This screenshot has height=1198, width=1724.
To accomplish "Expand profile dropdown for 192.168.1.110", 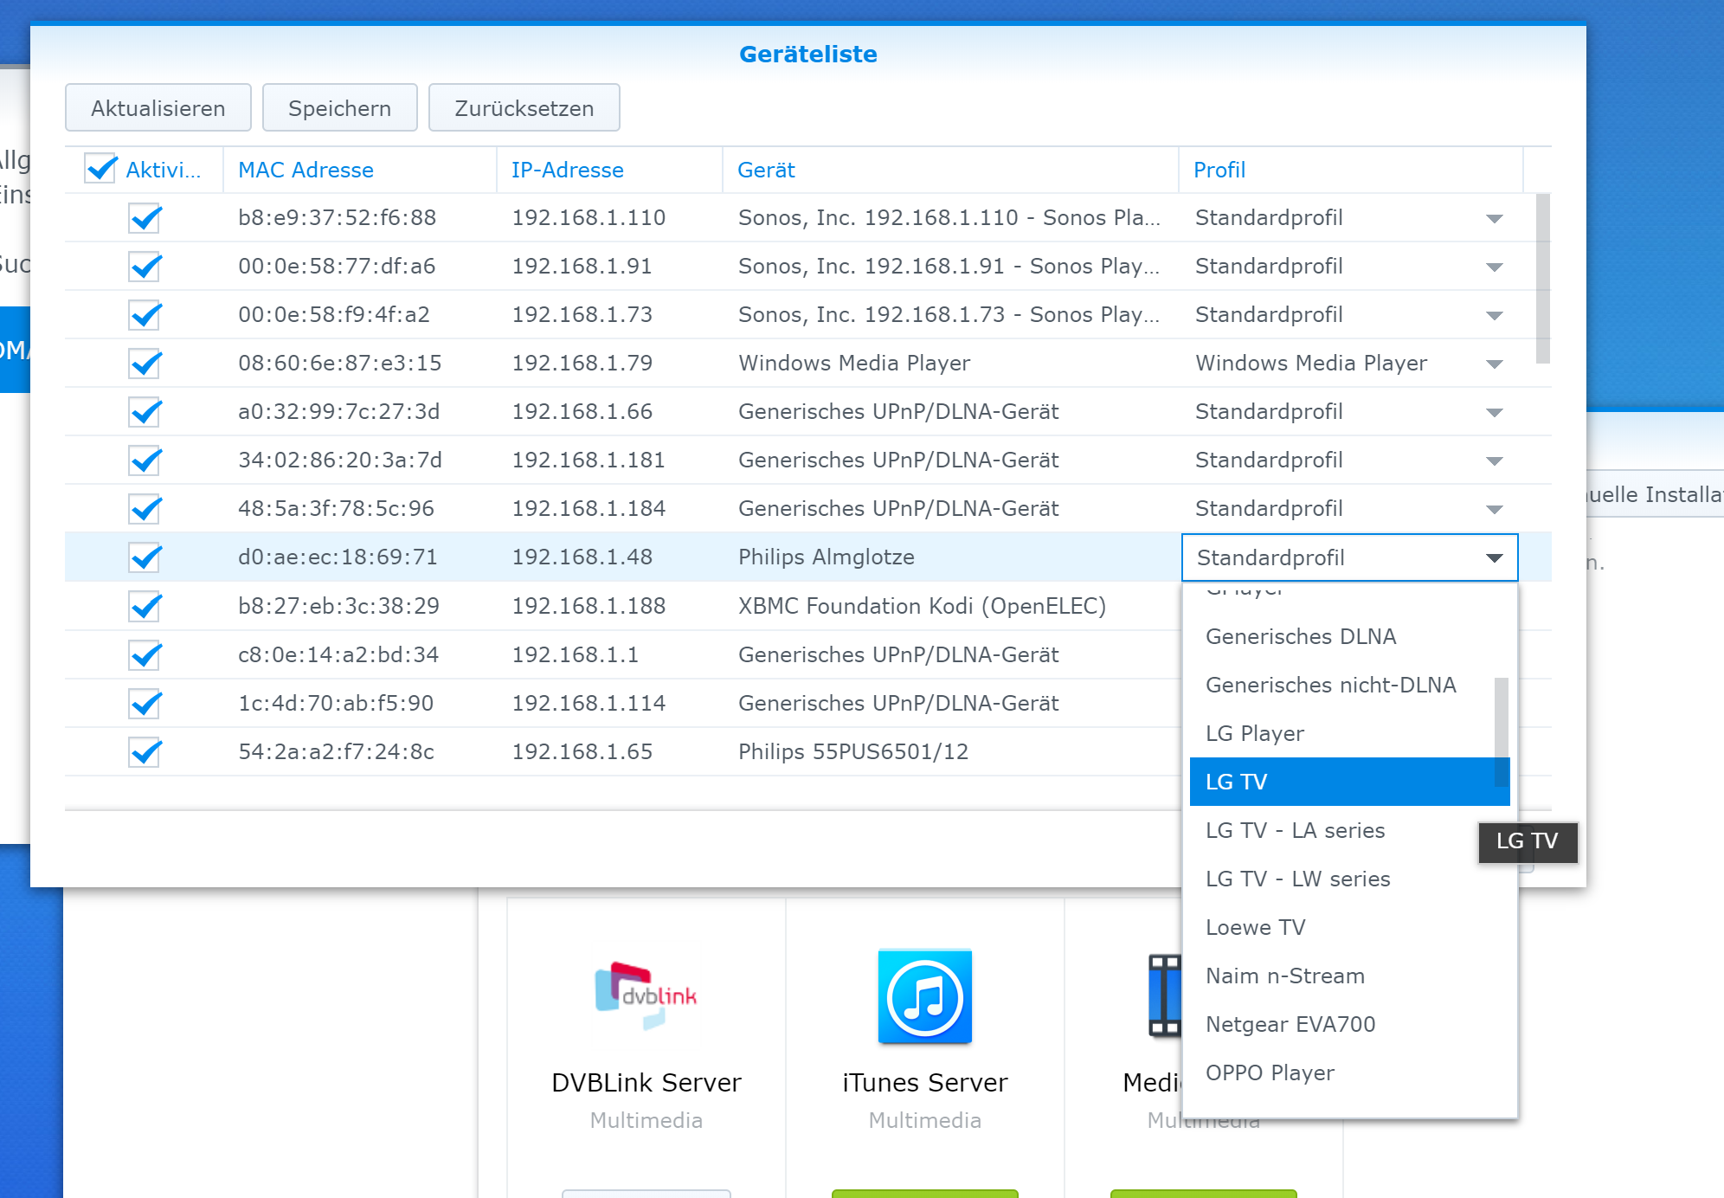I will [x=1494, y=218].
